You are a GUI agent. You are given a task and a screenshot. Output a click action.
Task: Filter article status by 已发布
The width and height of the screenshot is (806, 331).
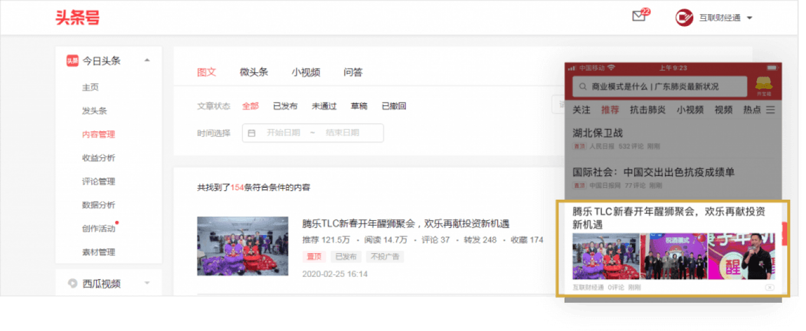click(285, 106)
